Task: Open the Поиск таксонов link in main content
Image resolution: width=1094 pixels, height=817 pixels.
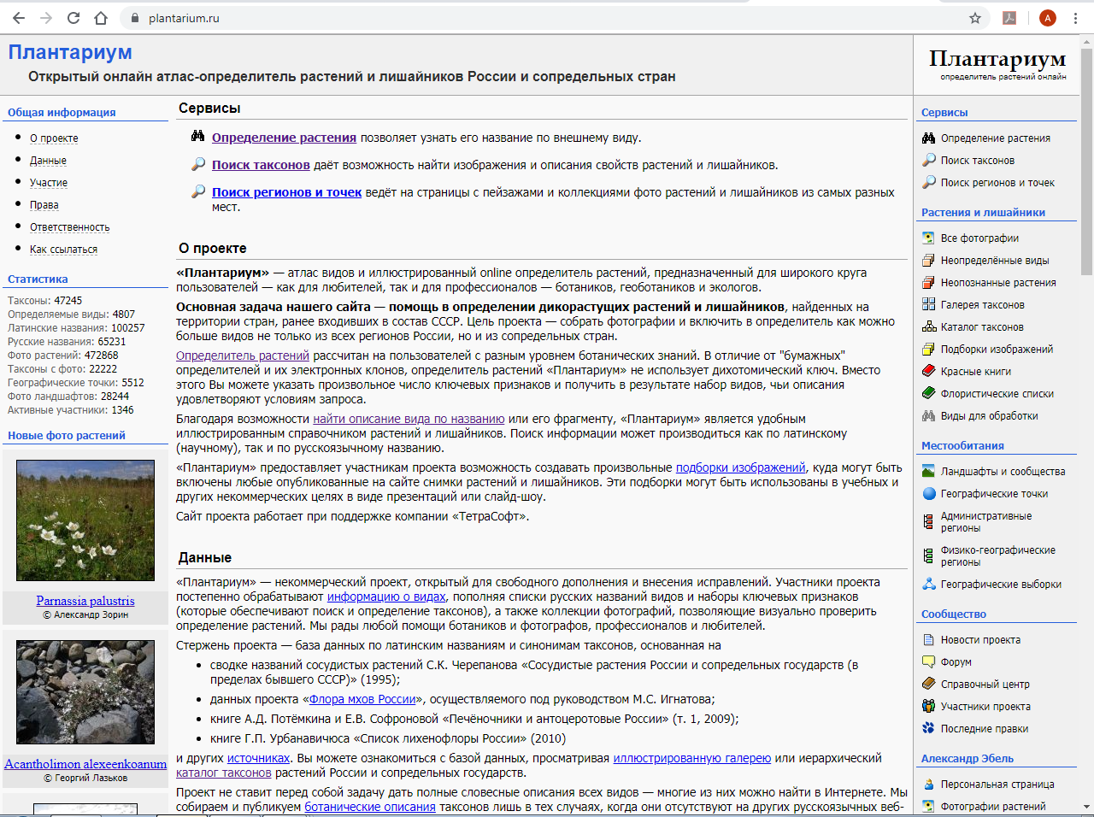Action: [261, 165]
